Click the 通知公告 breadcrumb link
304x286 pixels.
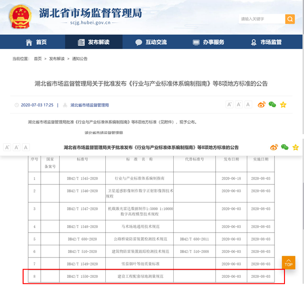pyautogui.click(x=79, y=59)
